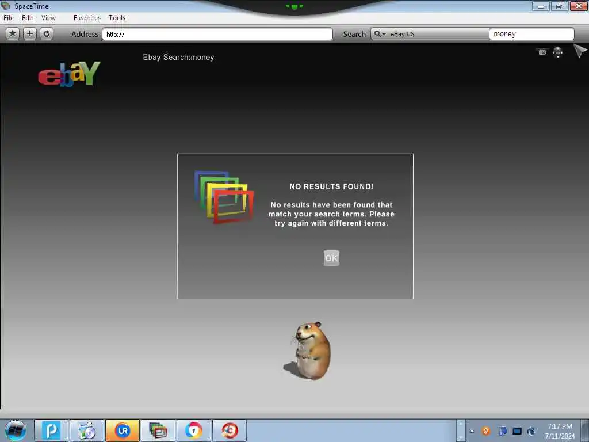Minimize the SpaceTime window

point(541,6)
